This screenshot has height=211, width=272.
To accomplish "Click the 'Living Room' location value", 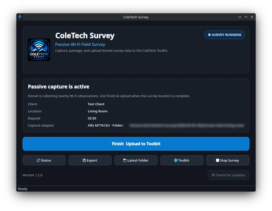I will [x=97, y=111].
